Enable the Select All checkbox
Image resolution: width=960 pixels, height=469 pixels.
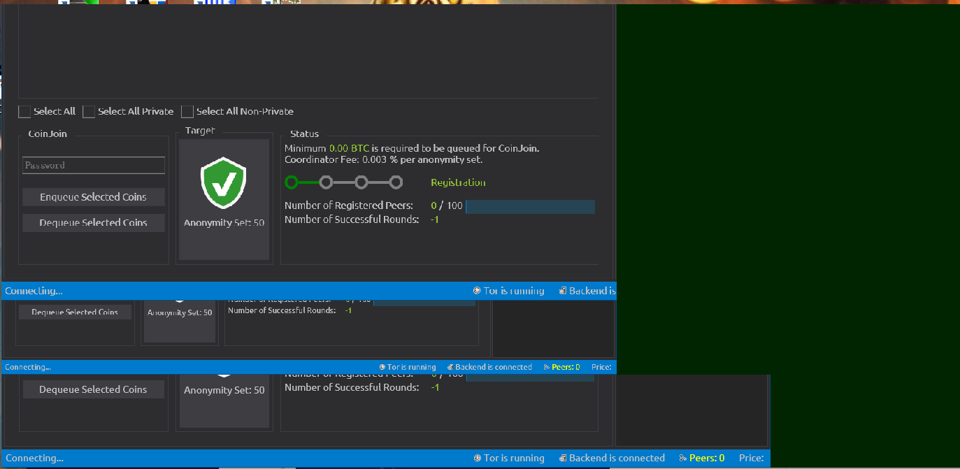point(24,111)
